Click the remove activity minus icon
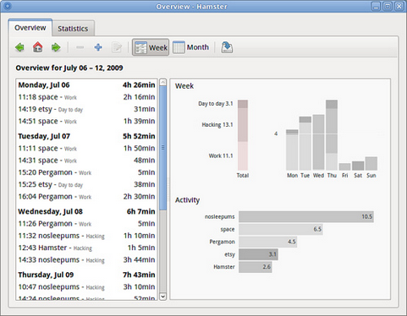Viewport: 407px width, 316px height. pos(80,47)
